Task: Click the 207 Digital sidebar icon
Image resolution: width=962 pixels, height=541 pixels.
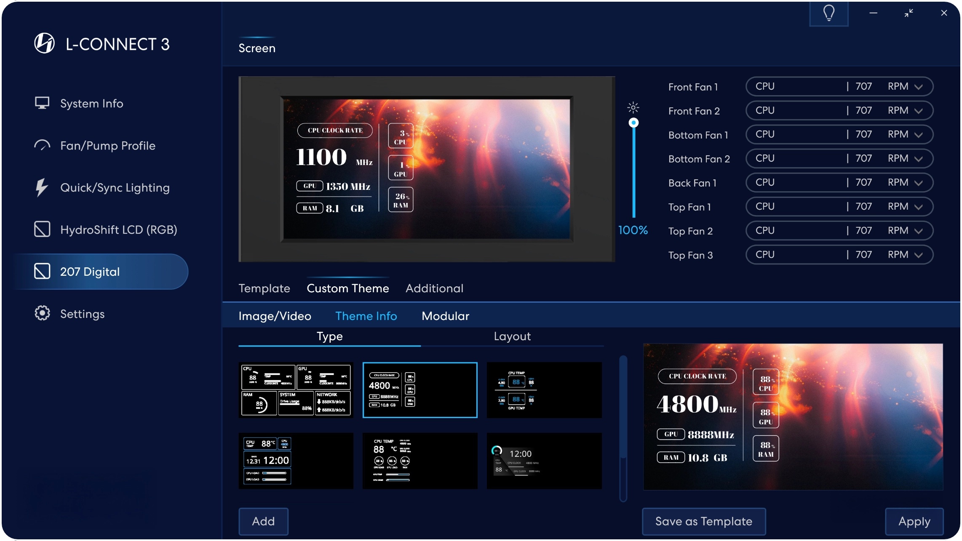Action: [42, 272]
